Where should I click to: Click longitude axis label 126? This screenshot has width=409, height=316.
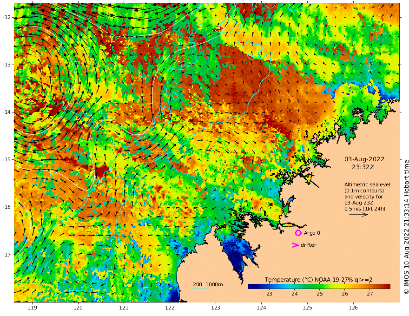pyautogui.click(x=353, y=308)
